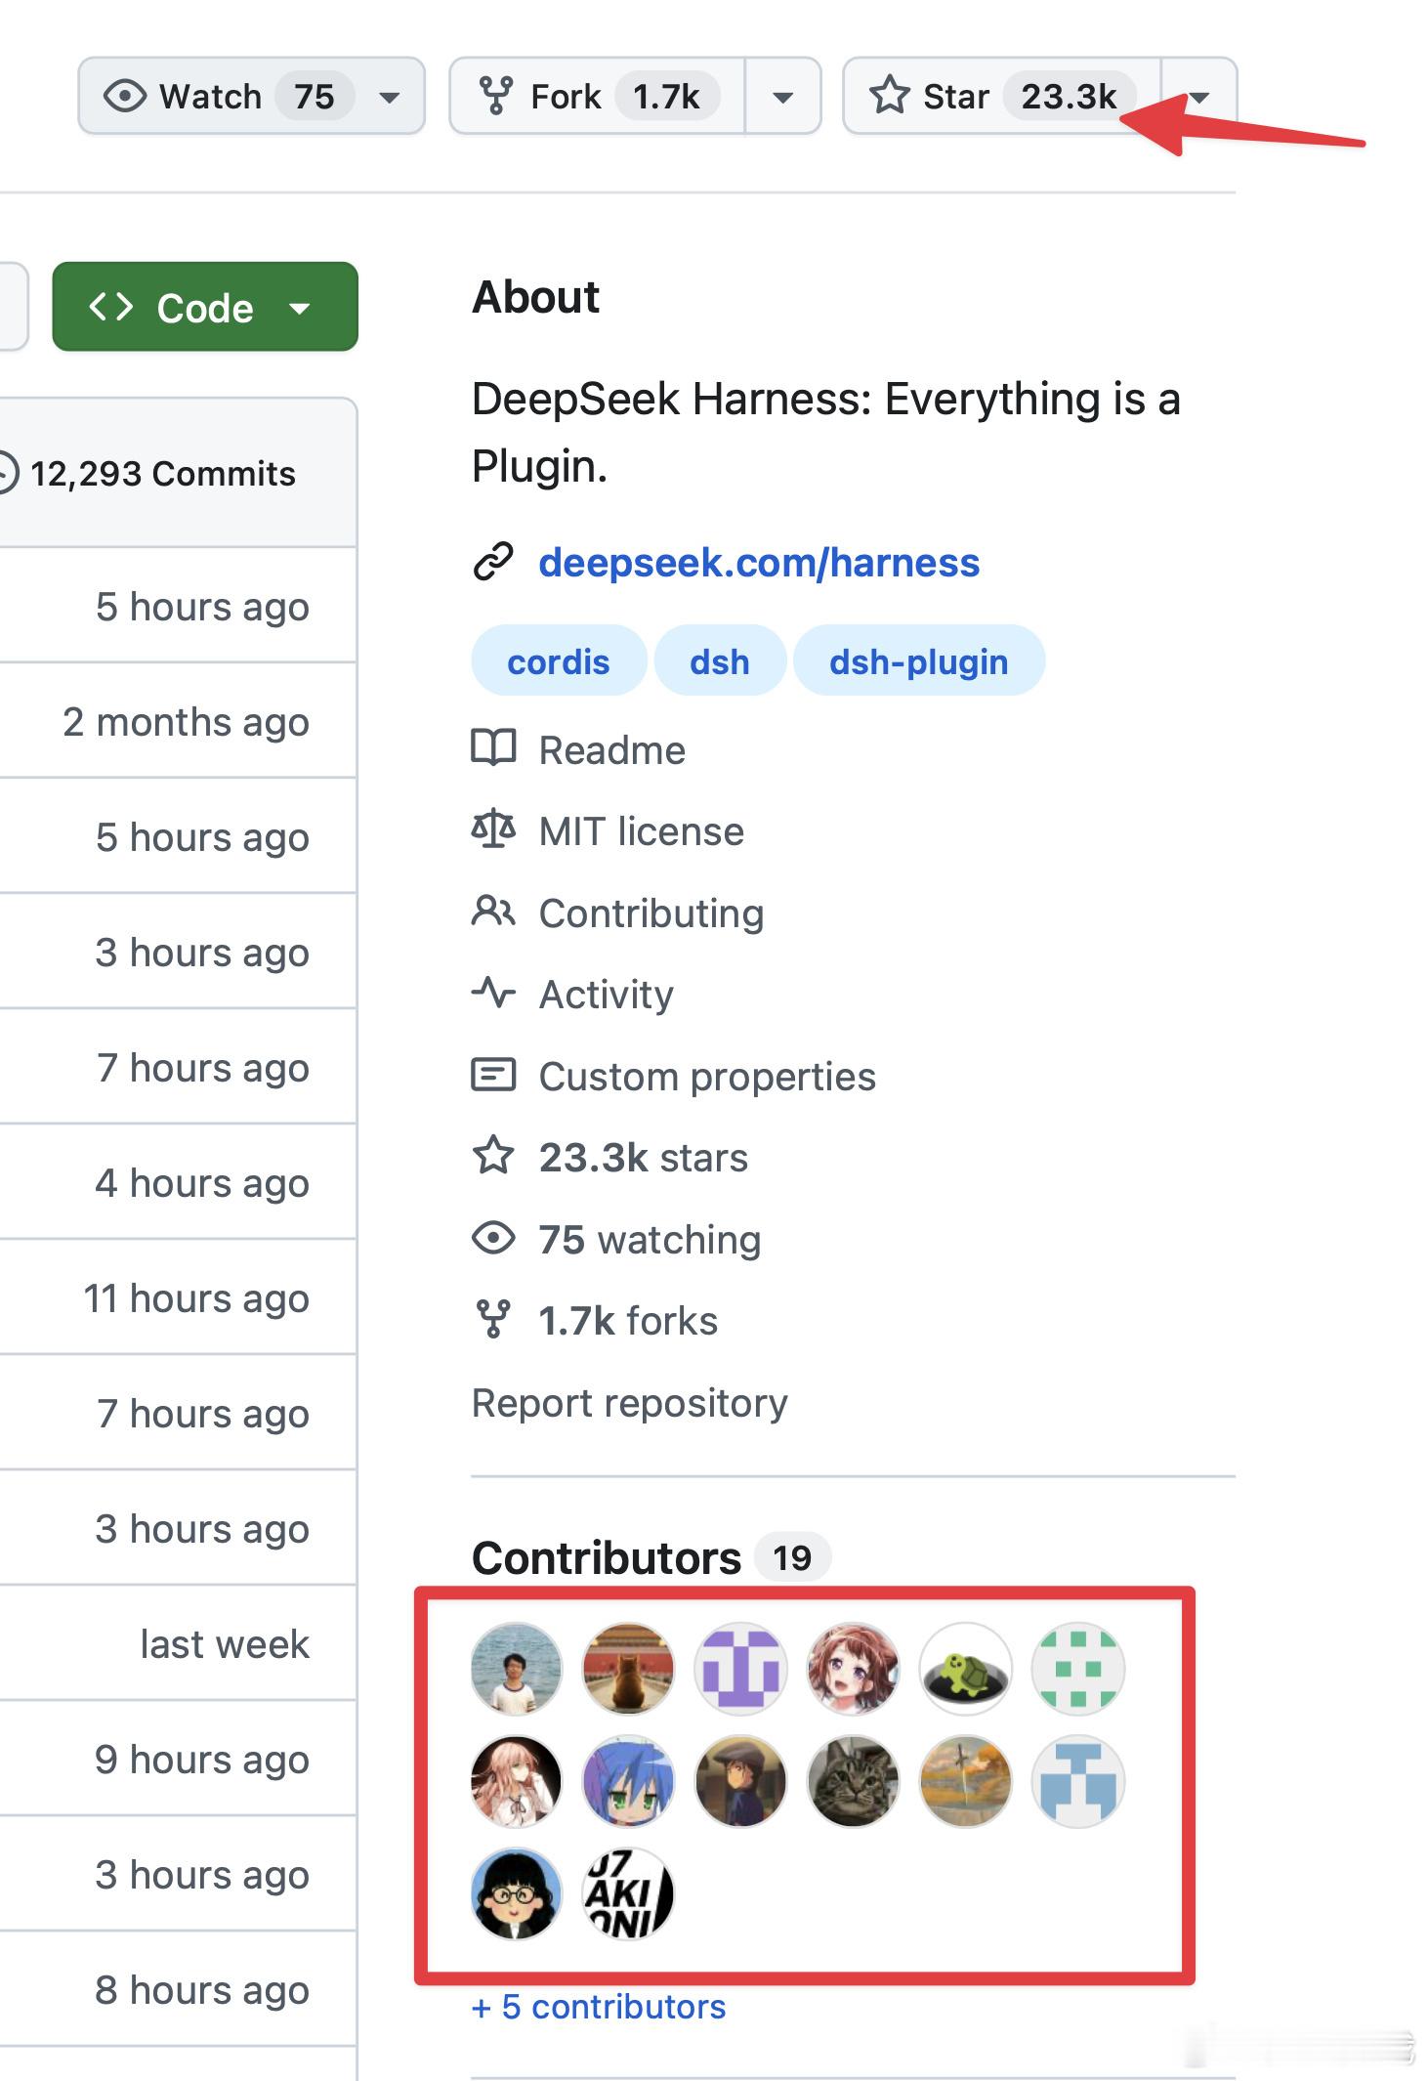Open the orange landscape painting avatar
The image size is (1428, 2081).
pos(966,1781)
